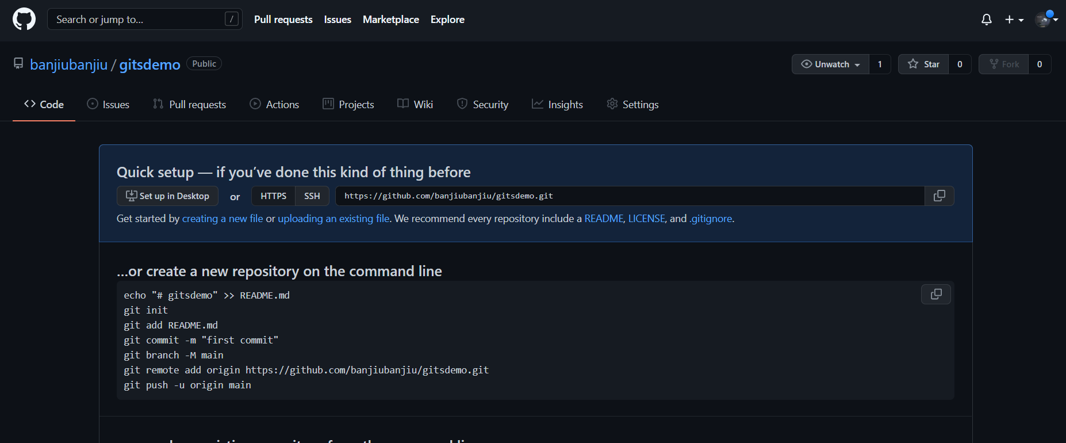Click the Fork button
1066x443 pixels.
pos(1004,64)
